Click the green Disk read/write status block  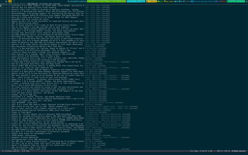coord(106,1)
